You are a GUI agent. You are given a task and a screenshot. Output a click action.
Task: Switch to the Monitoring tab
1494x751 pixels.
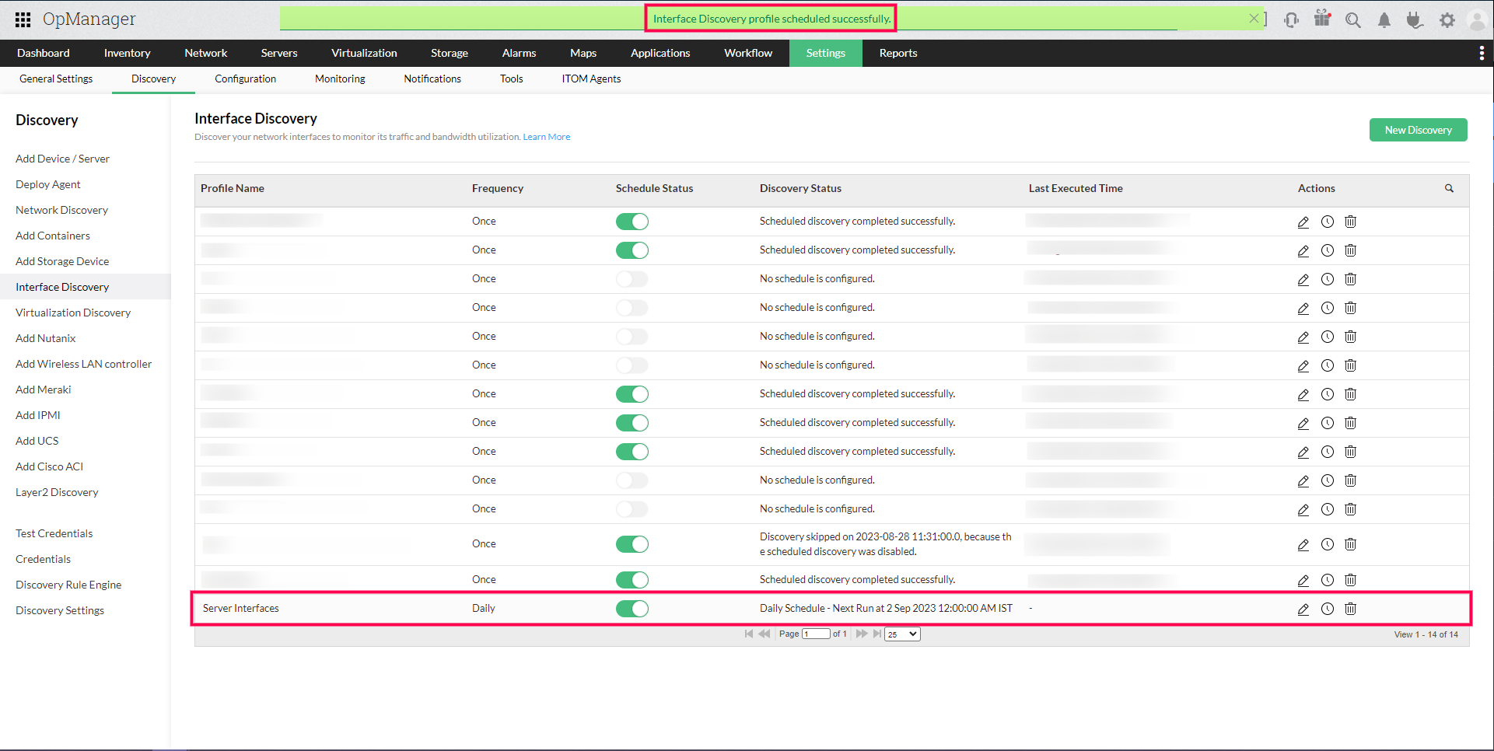340,79
